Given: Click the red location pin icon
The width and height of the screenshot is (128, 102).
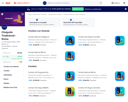Looking at the screenshot, I should coord(15,3).
